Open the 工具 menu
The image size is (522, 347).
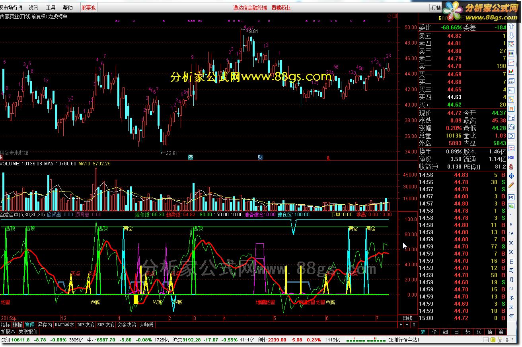pyautogui.click(x=51, y=8)
